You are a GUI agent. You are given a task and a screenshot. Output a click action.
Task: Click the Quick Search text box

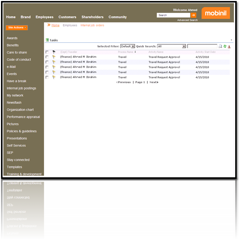click(202, 46)
